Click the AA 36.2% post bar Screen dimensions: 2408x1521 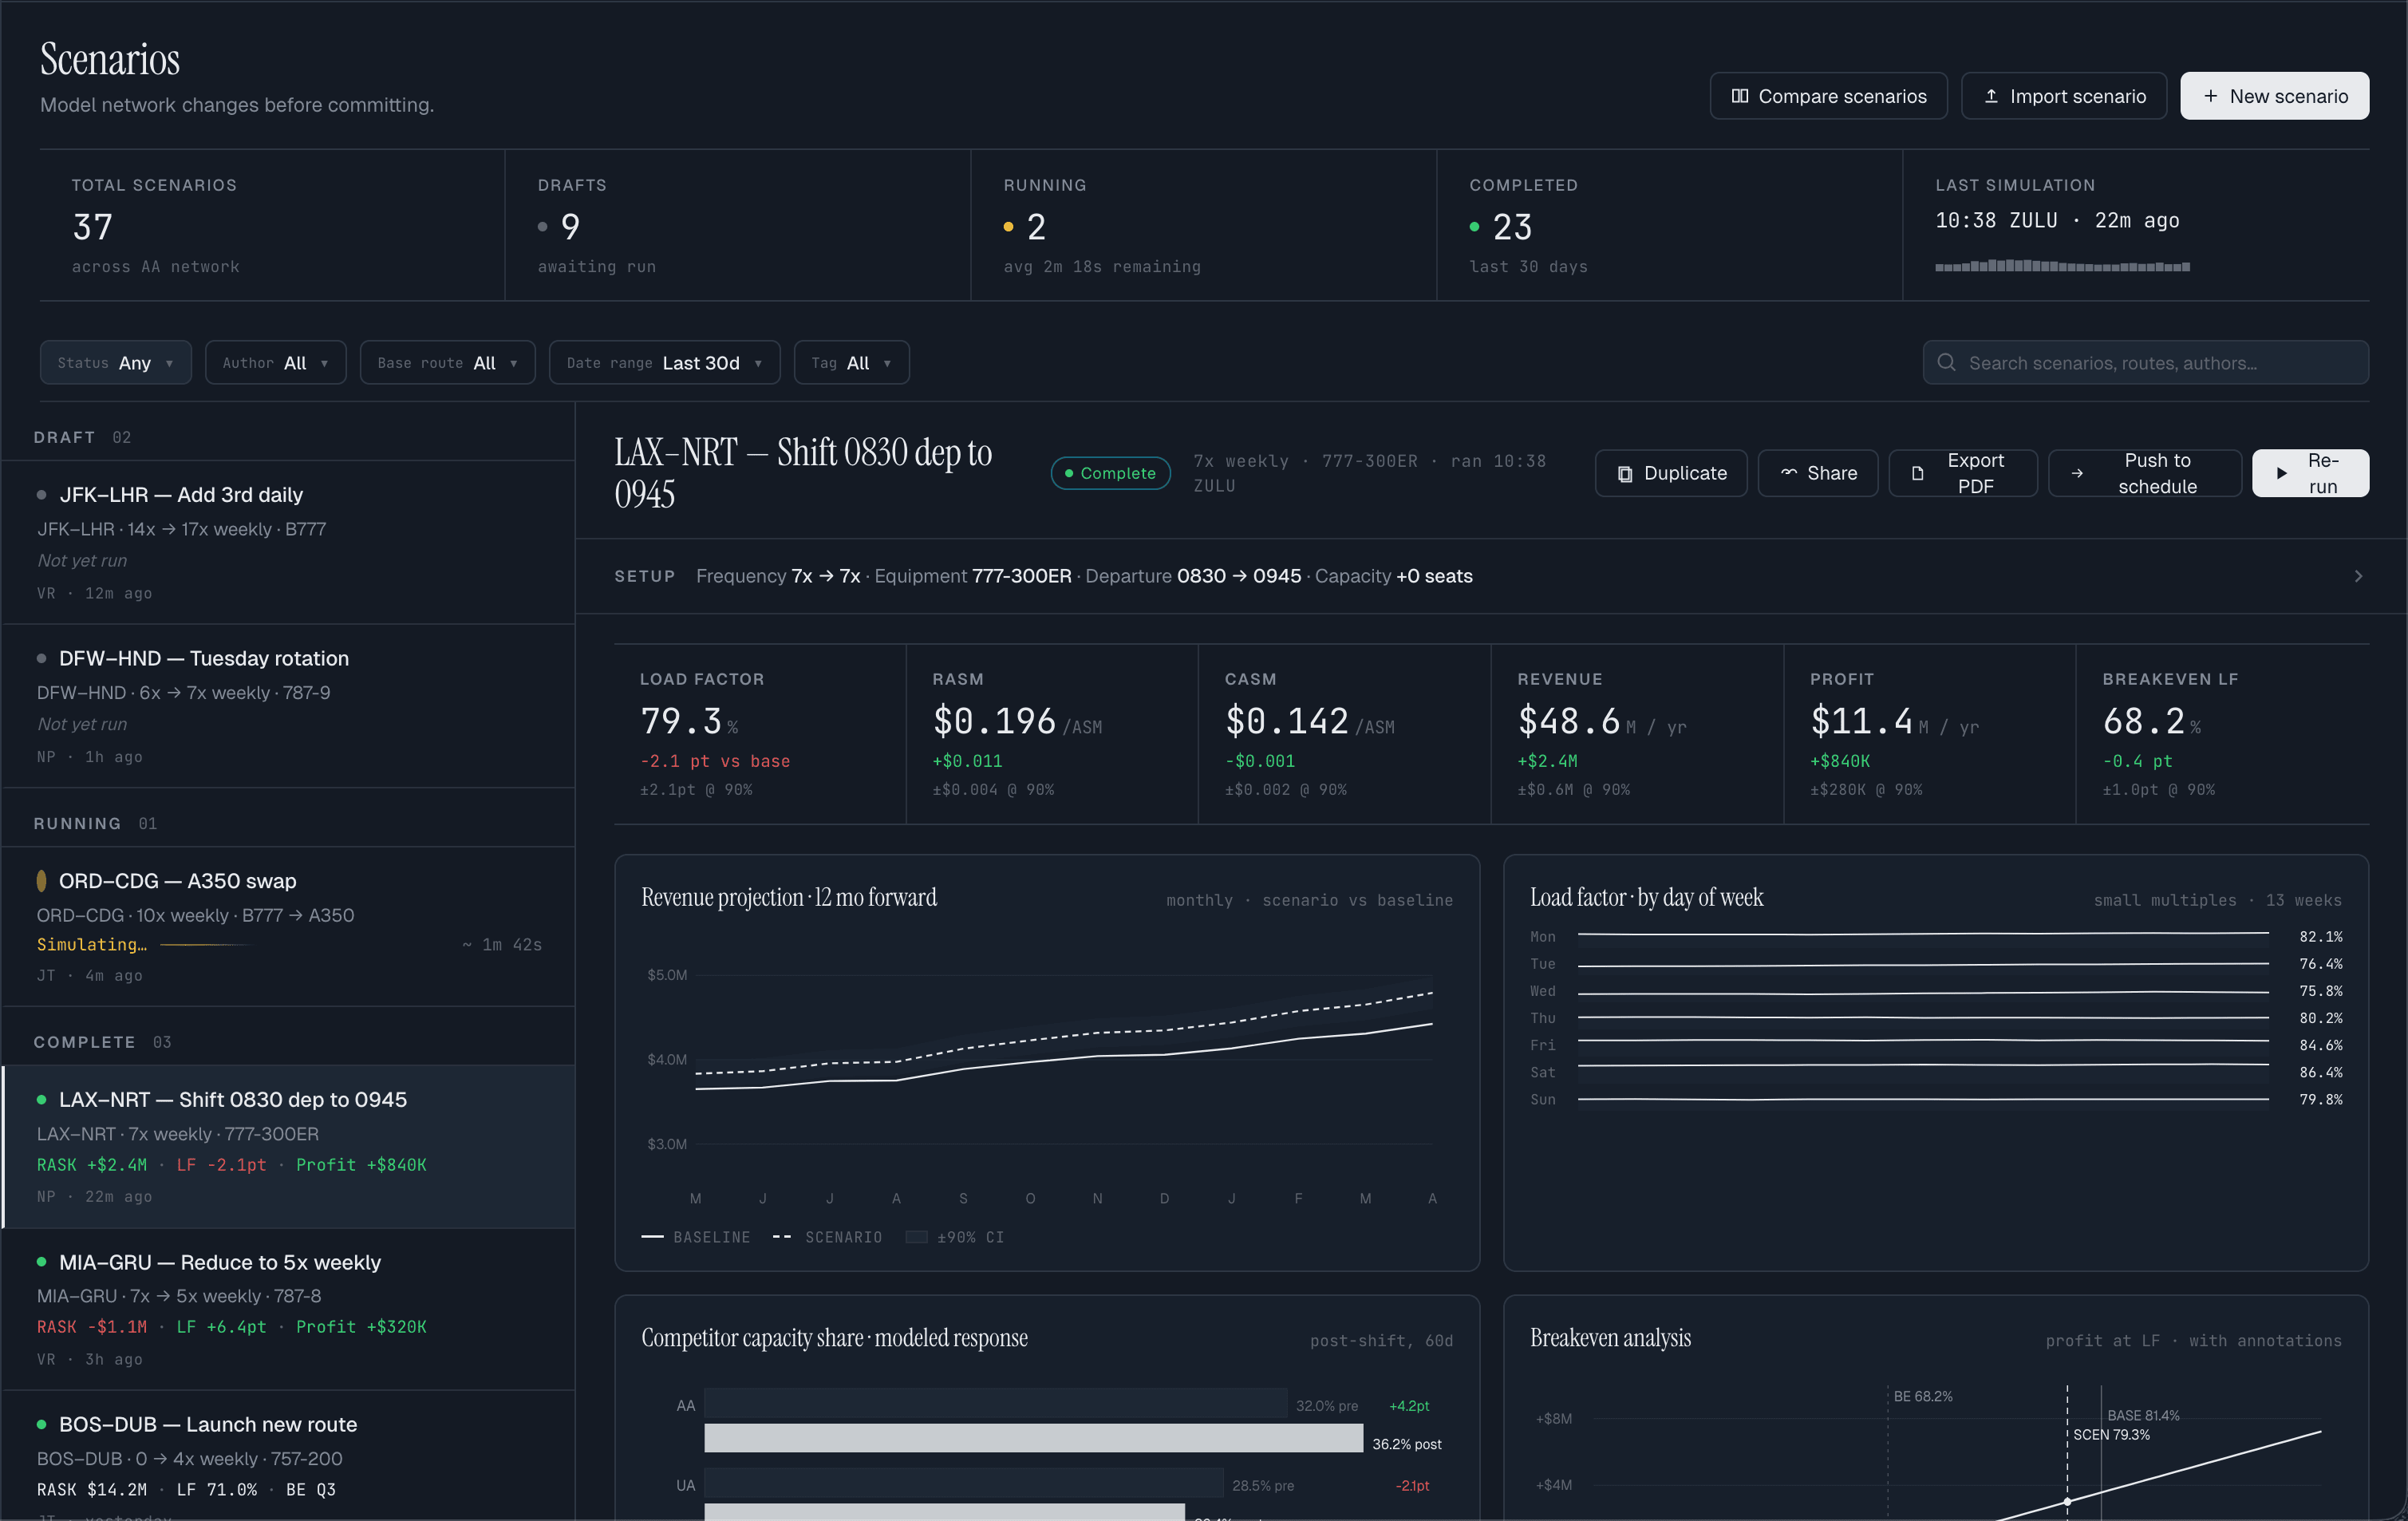point(1034,1438)
